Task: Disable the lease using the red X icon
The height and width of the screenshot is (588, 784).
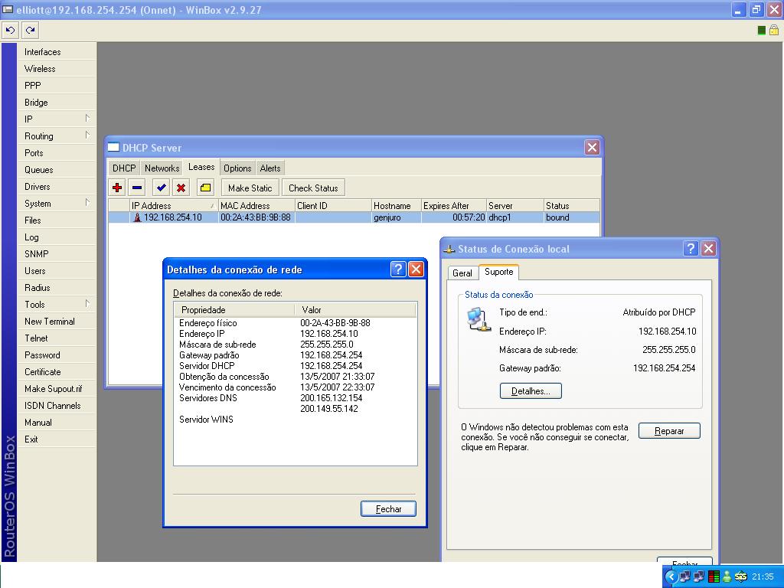Action: pos(181,188)
